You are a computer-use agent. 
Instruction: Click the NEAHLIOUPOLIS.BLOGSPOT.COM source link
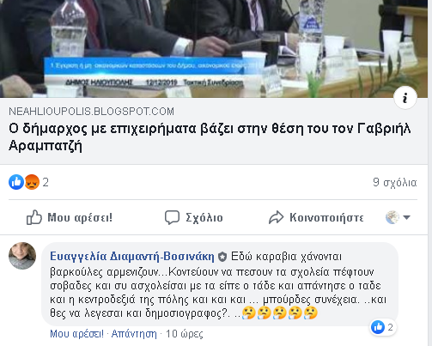(91, 112)
